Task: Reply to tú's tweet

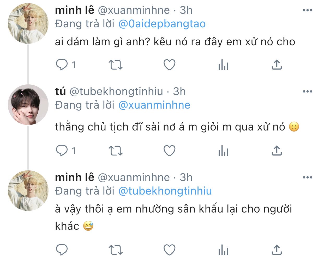Action: [x=62, y=151]
